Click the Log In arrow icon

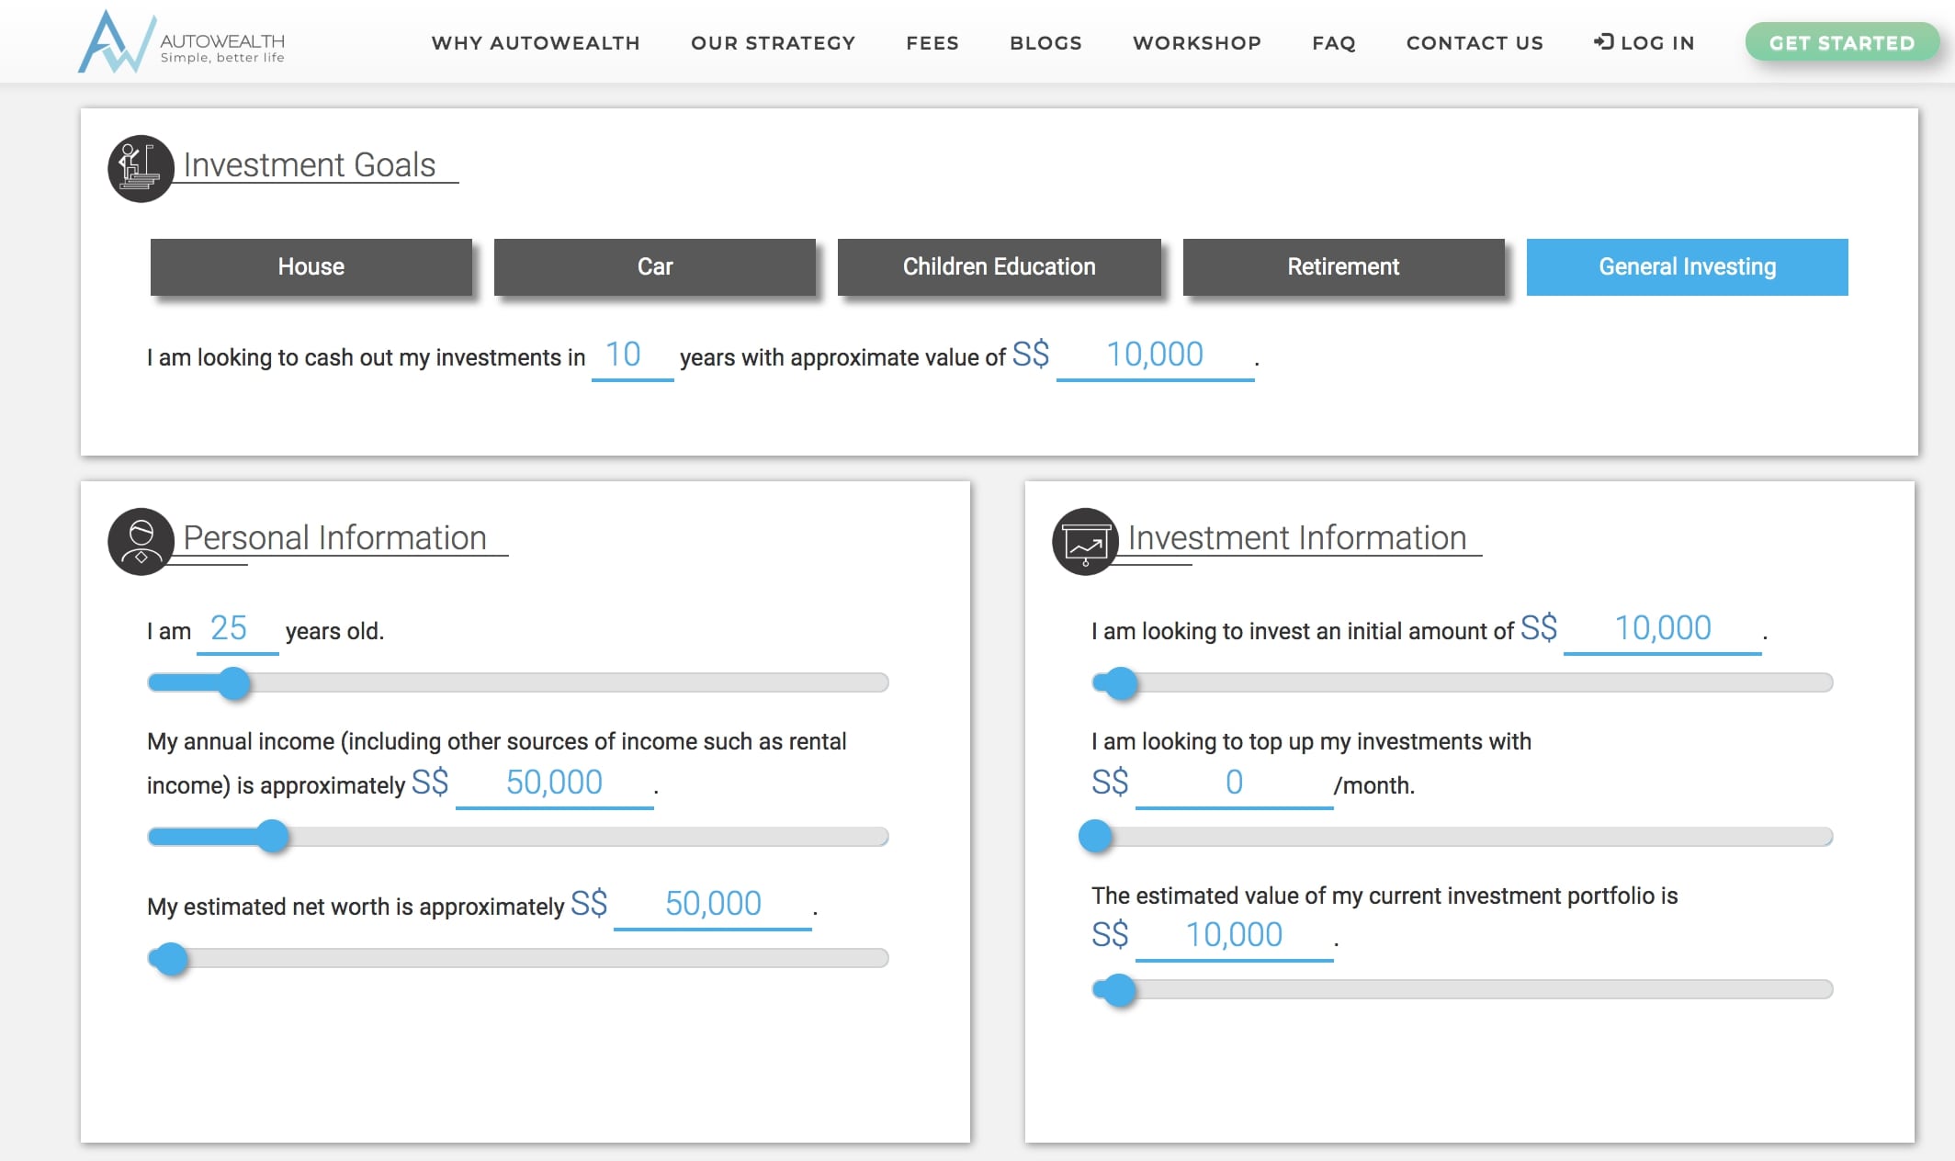coord(1603,41)
